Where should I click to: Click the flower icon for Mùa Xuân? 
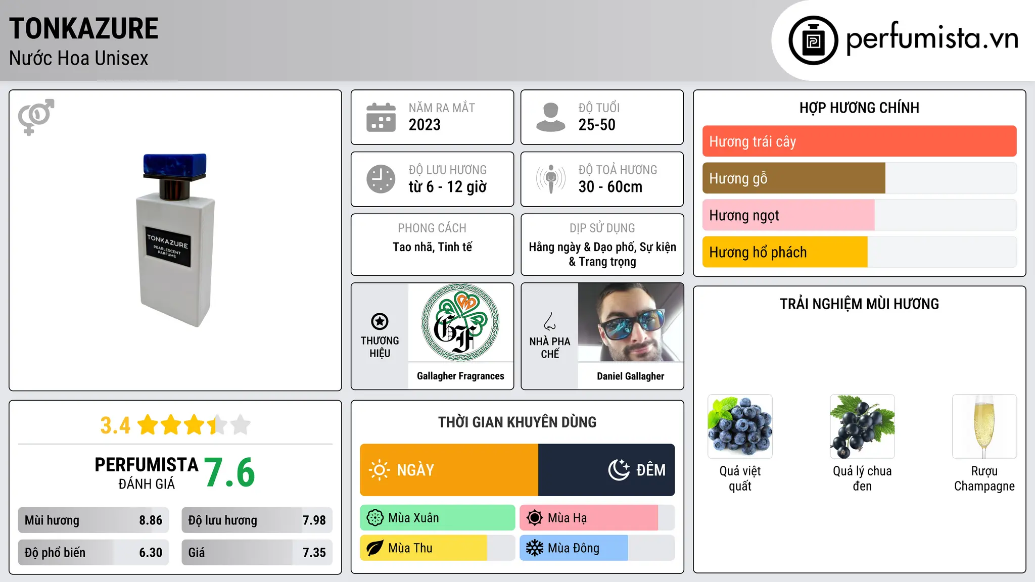tap(375, 518)
